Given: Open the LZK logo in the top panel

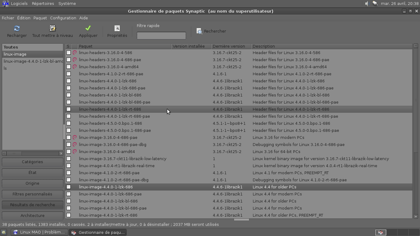Looking at the screenshot, I should click(x=6, y=4).
